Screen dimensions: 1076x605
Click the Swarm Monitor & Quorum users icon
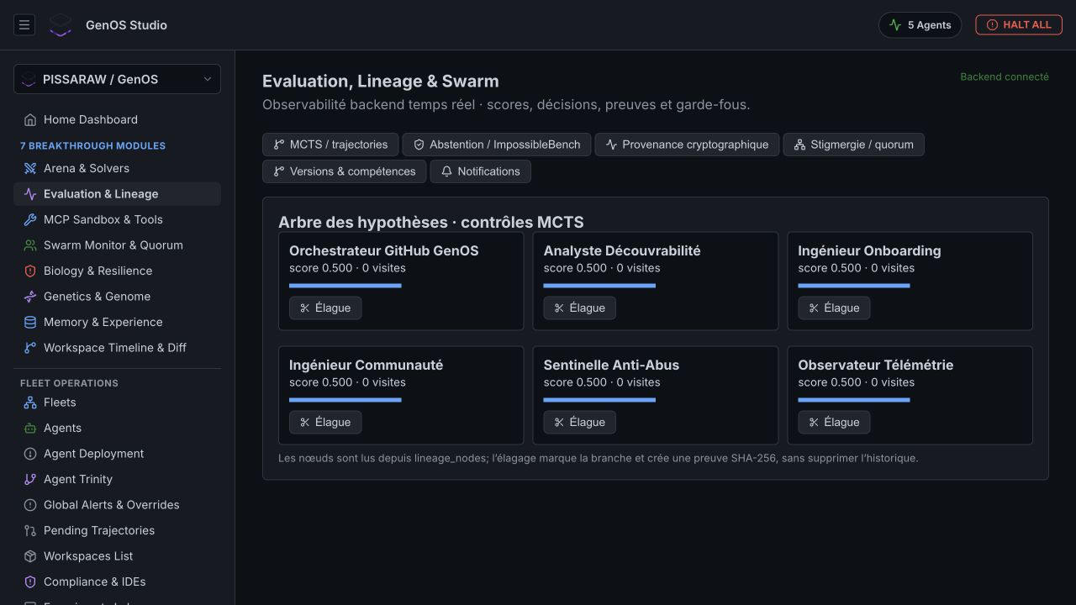click(30, 245)
